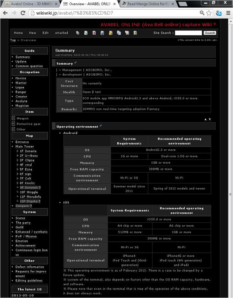This screenshot has height=298, width=233.
Task: Edit Operating environment section via pencil icon
Action: [101, 126]
